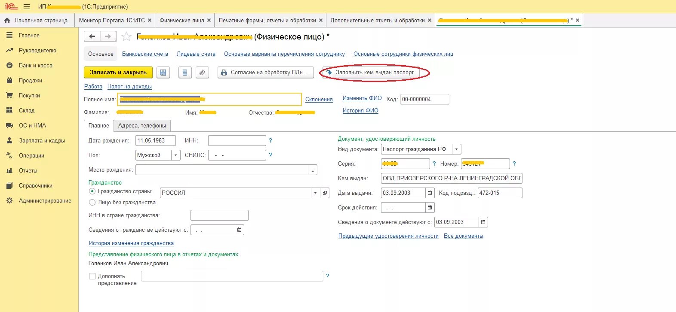Screen dimensions: 676x312
Task: Click Записать и закрыть button
Action: tap(118, 73)
